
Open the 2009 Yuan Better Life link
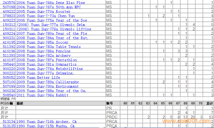[38, 77]
